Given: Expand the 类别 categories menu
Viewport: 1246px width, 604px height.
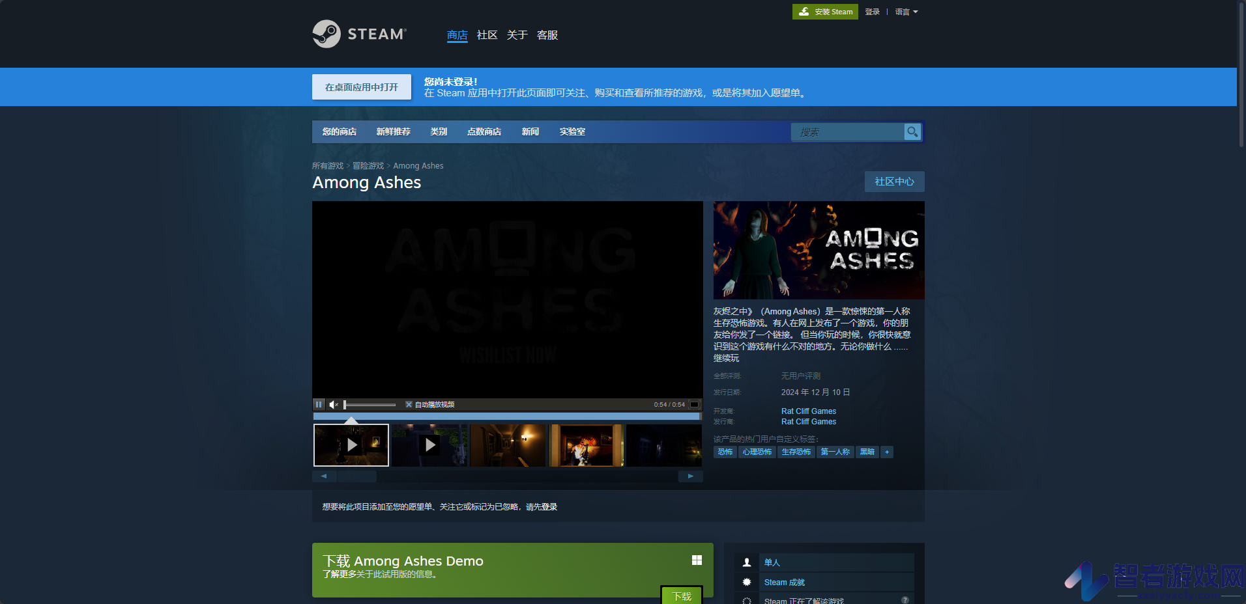Looking at the screenshot, I should click(439, 131).
